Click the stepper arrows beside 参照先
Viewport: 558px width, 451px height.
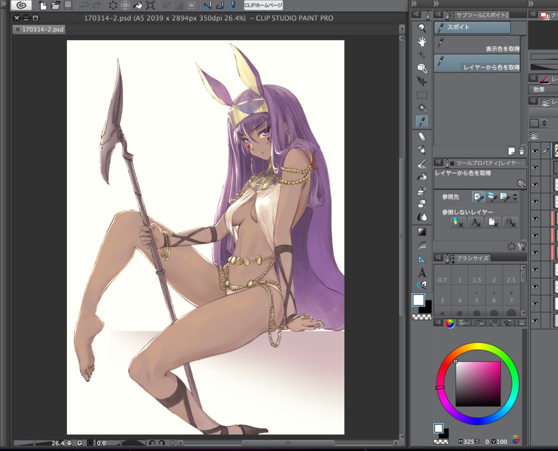[515, 197]
